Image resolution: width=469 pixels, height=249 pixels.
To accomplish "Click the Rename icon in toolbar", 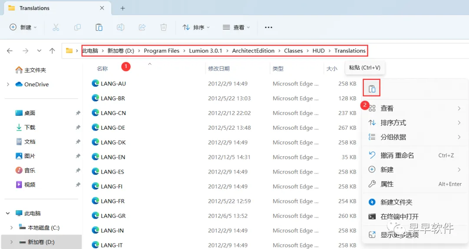I will pos(121,27).
